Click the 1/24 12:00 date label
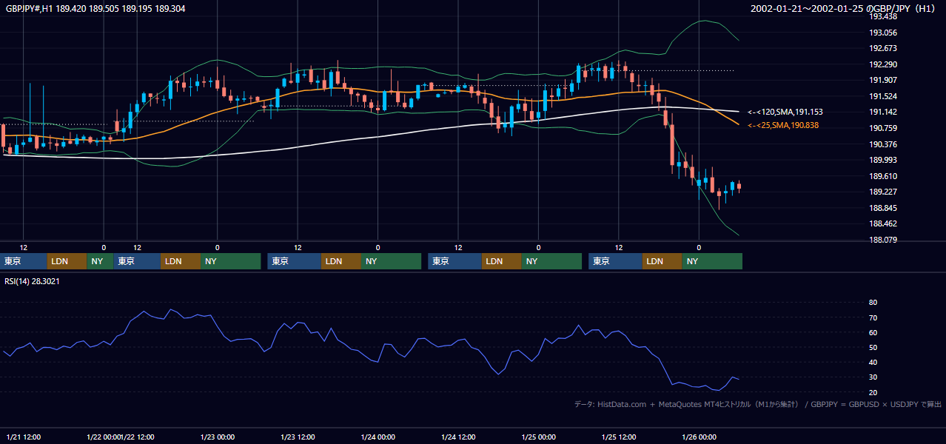 pyautogui.click(x=458, y=437)
